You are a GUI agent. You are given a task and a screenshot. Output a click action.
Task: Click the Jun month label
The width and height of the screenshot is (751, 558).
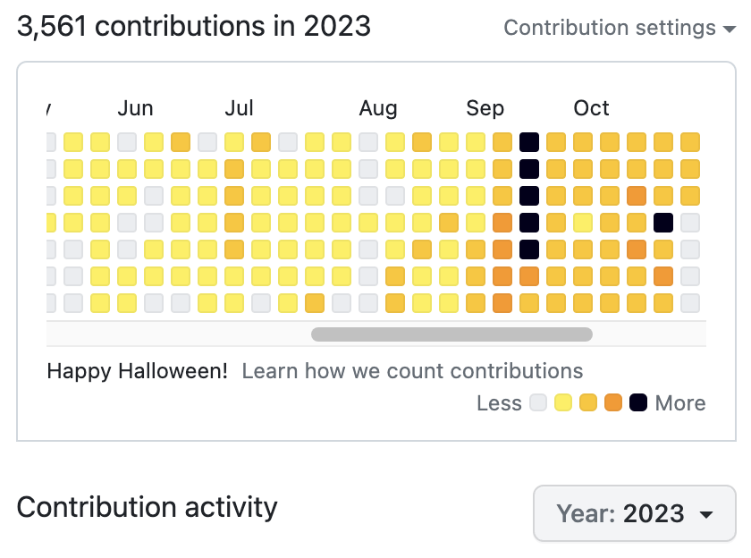135,109
